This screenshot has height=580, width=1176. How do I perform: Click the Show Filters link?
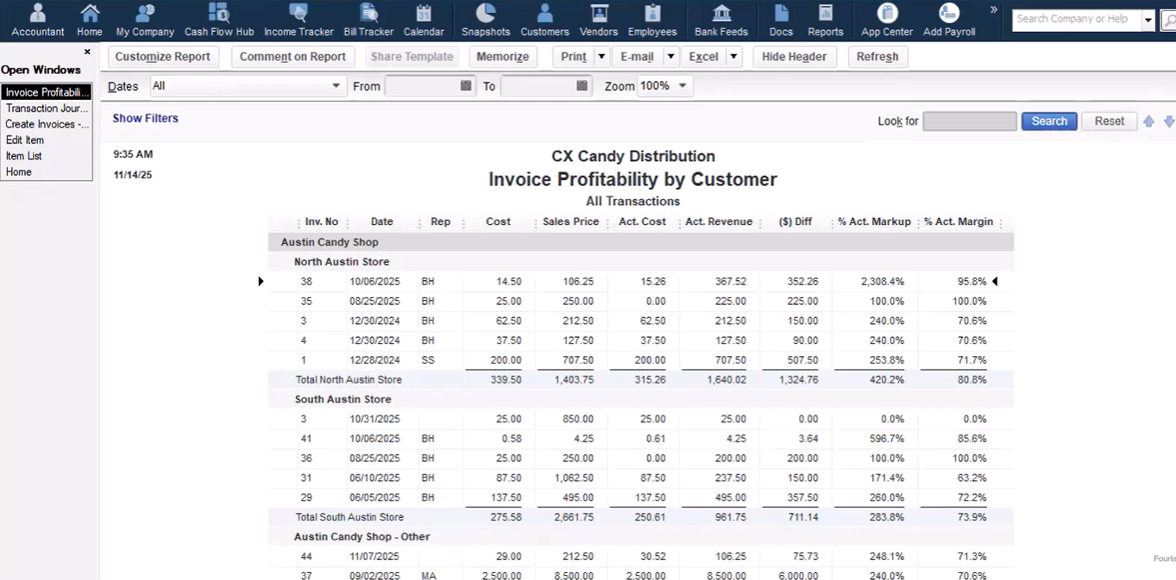pyautogui.click(x=145, y=118)
